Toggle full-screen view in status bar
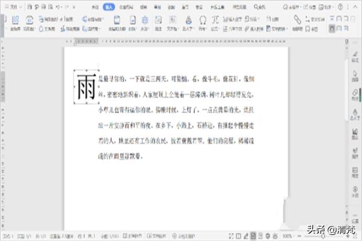This screenshot has width=362, height=241. (231, 236)
